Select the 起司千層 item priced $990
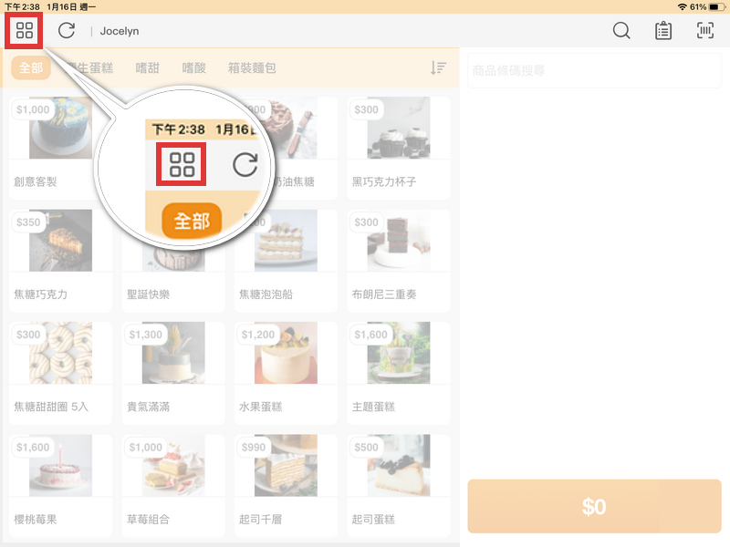 tap(285, 483)
